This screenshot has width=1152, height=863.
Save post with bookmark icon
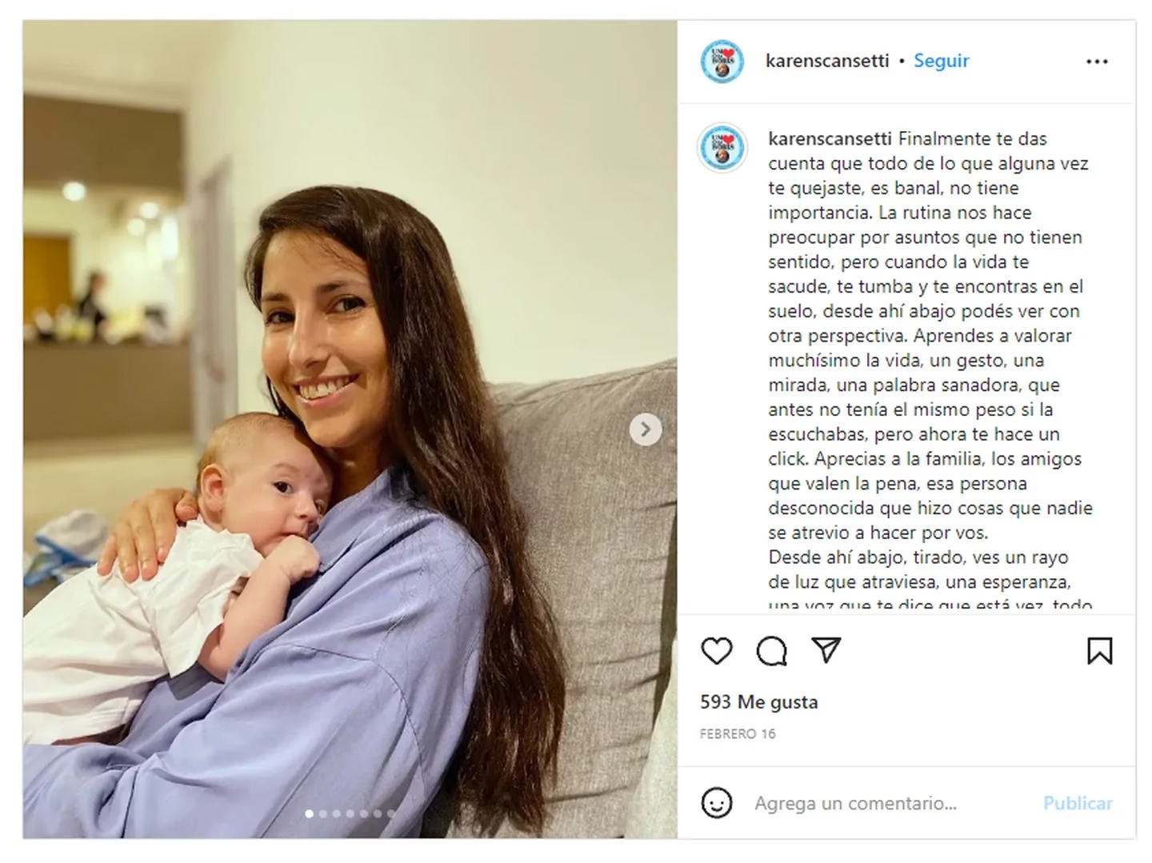pos(1099,651)
